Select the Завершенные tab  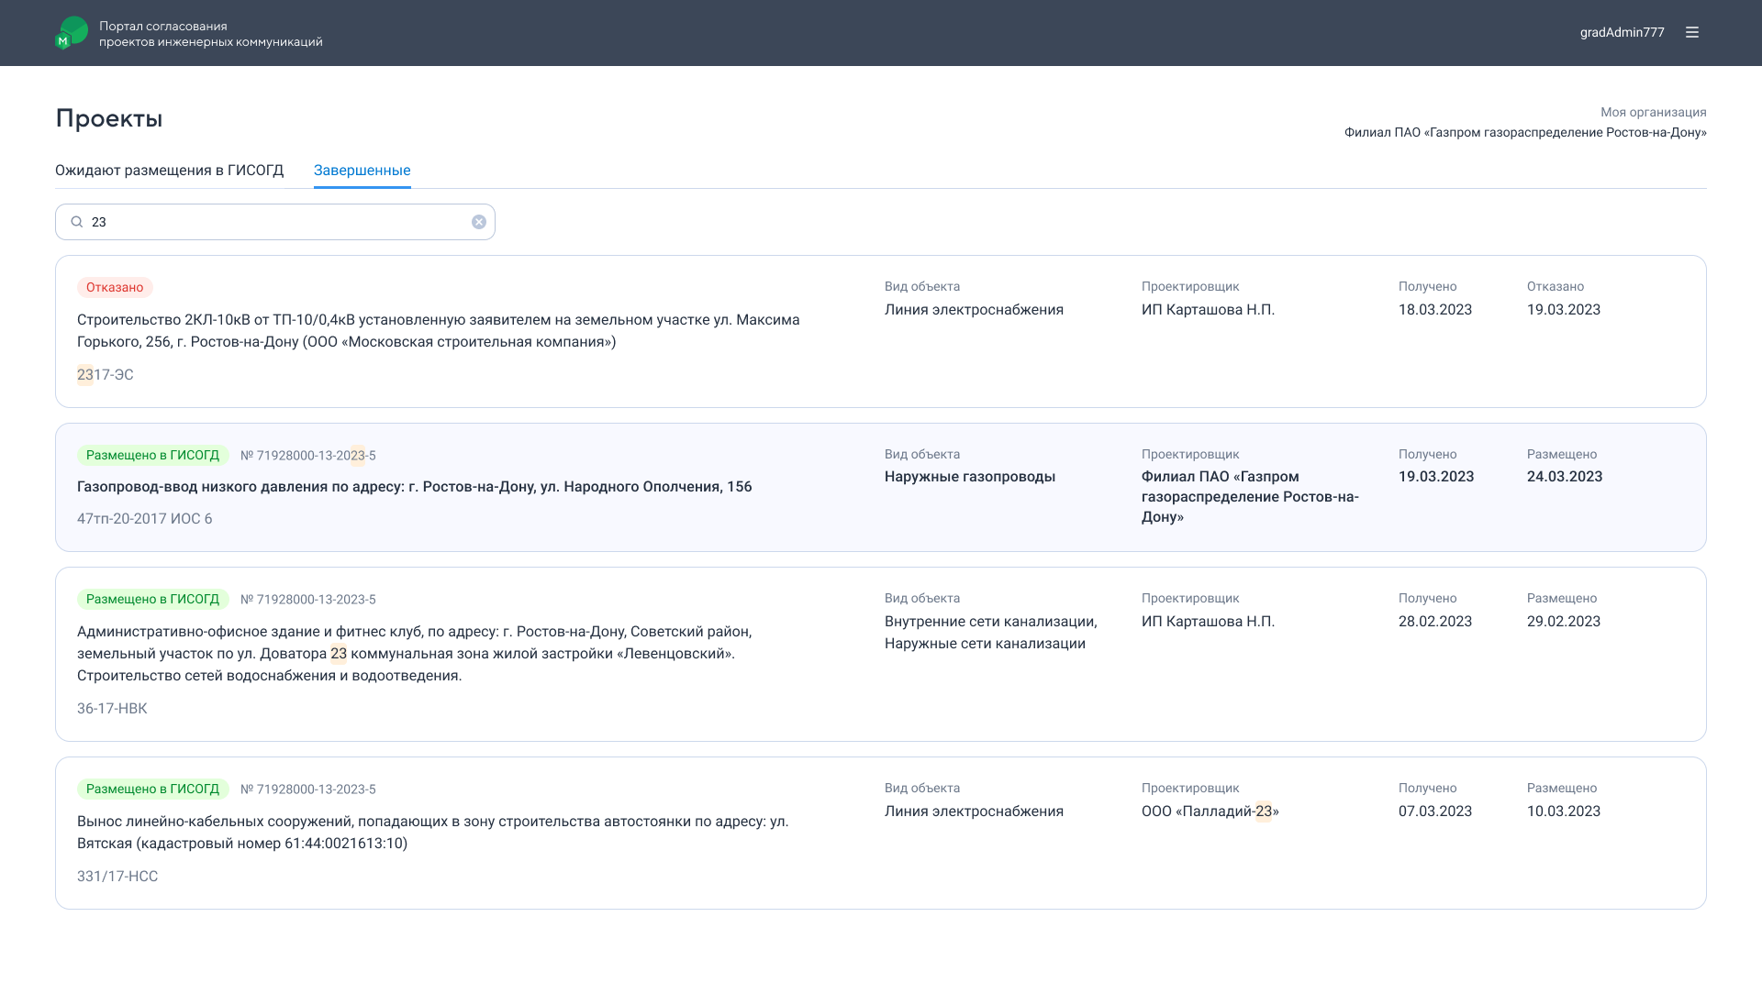(362, 171)
